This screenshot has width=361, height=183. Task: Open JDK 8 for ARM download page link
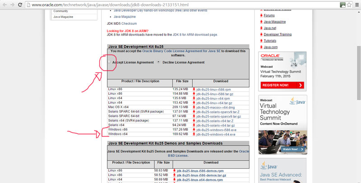[195, 35]
